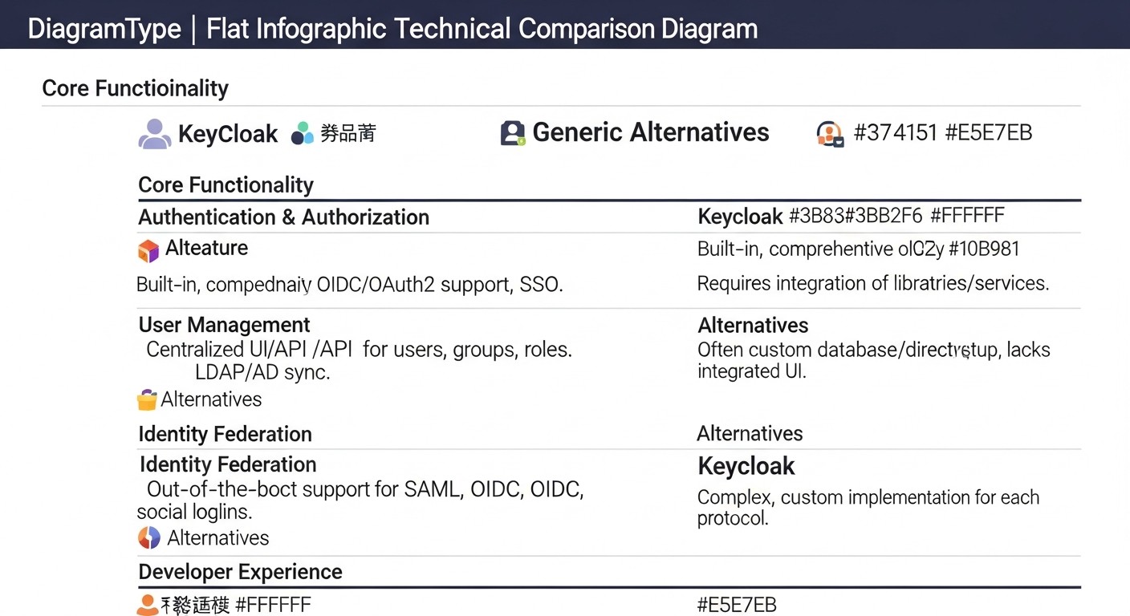
Task: Click the orange avatar icon beside #374151
Action: [x=829, y=134]
